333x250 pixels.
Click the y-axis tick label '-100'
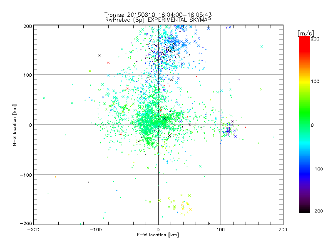[x=26, y=175]
